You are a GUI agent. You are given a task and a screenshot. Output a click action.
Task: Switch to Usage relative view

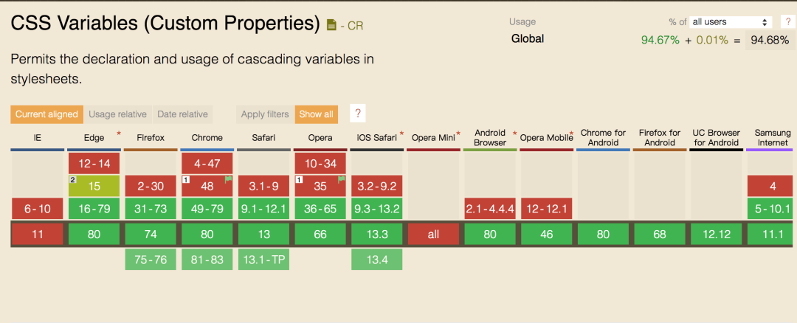[x=118, y=114]
